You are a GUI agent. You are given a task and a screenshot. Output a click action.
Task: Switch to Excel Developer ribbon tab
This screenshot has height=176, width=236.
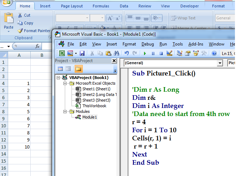(x=190, y=6)
